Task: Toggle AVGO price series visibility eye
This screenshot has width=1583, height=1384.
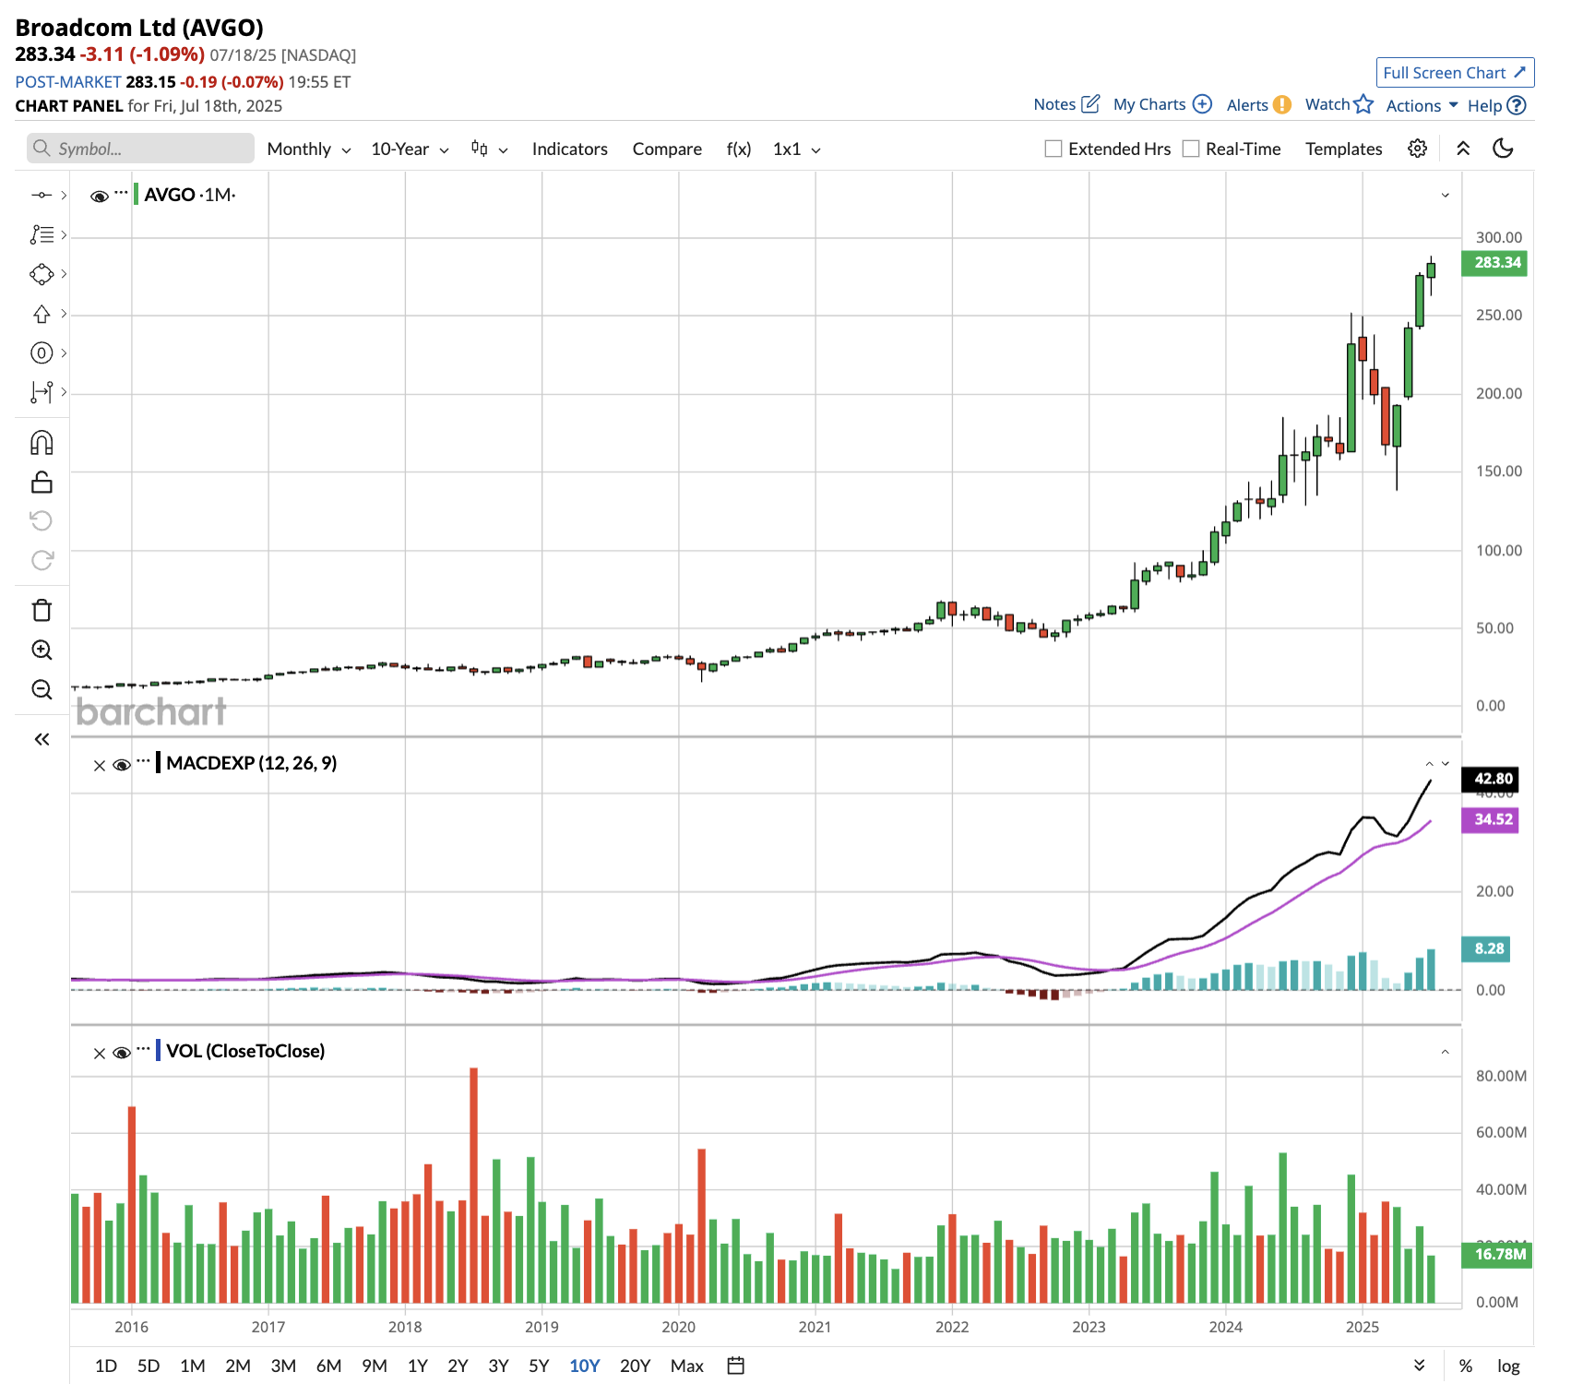Action: tap(100, 196)
